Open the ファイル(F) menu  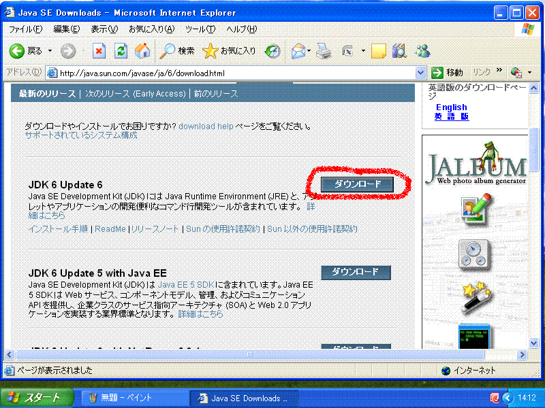point(25,29)
